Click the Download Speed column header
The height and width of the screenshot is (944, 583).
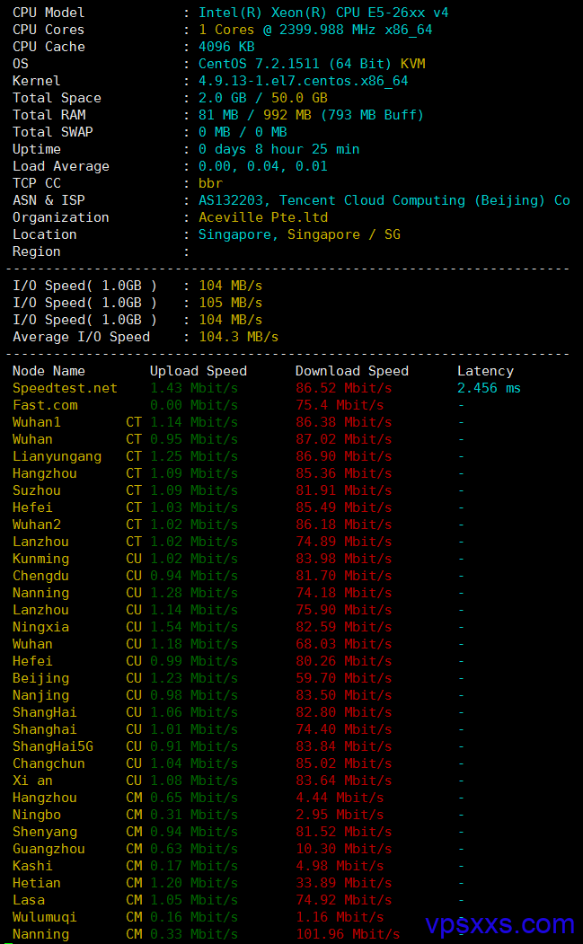tap(352, 371)
